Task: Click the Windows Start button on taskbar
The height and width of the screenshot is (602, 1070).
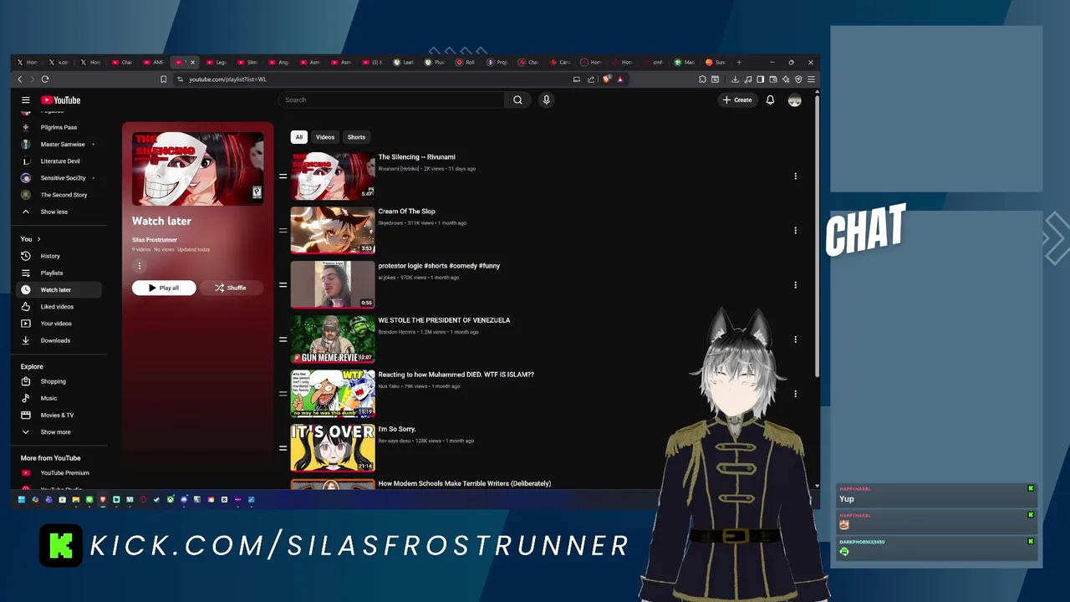Action: (x=22, y=500)
